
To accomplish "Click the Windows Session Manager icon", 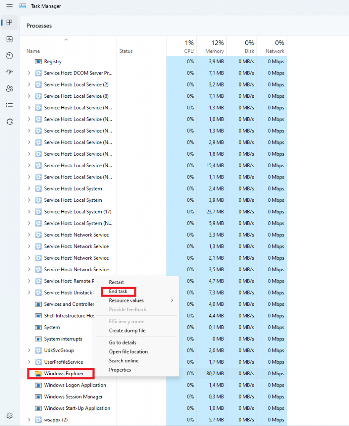I will pos(38,396).
